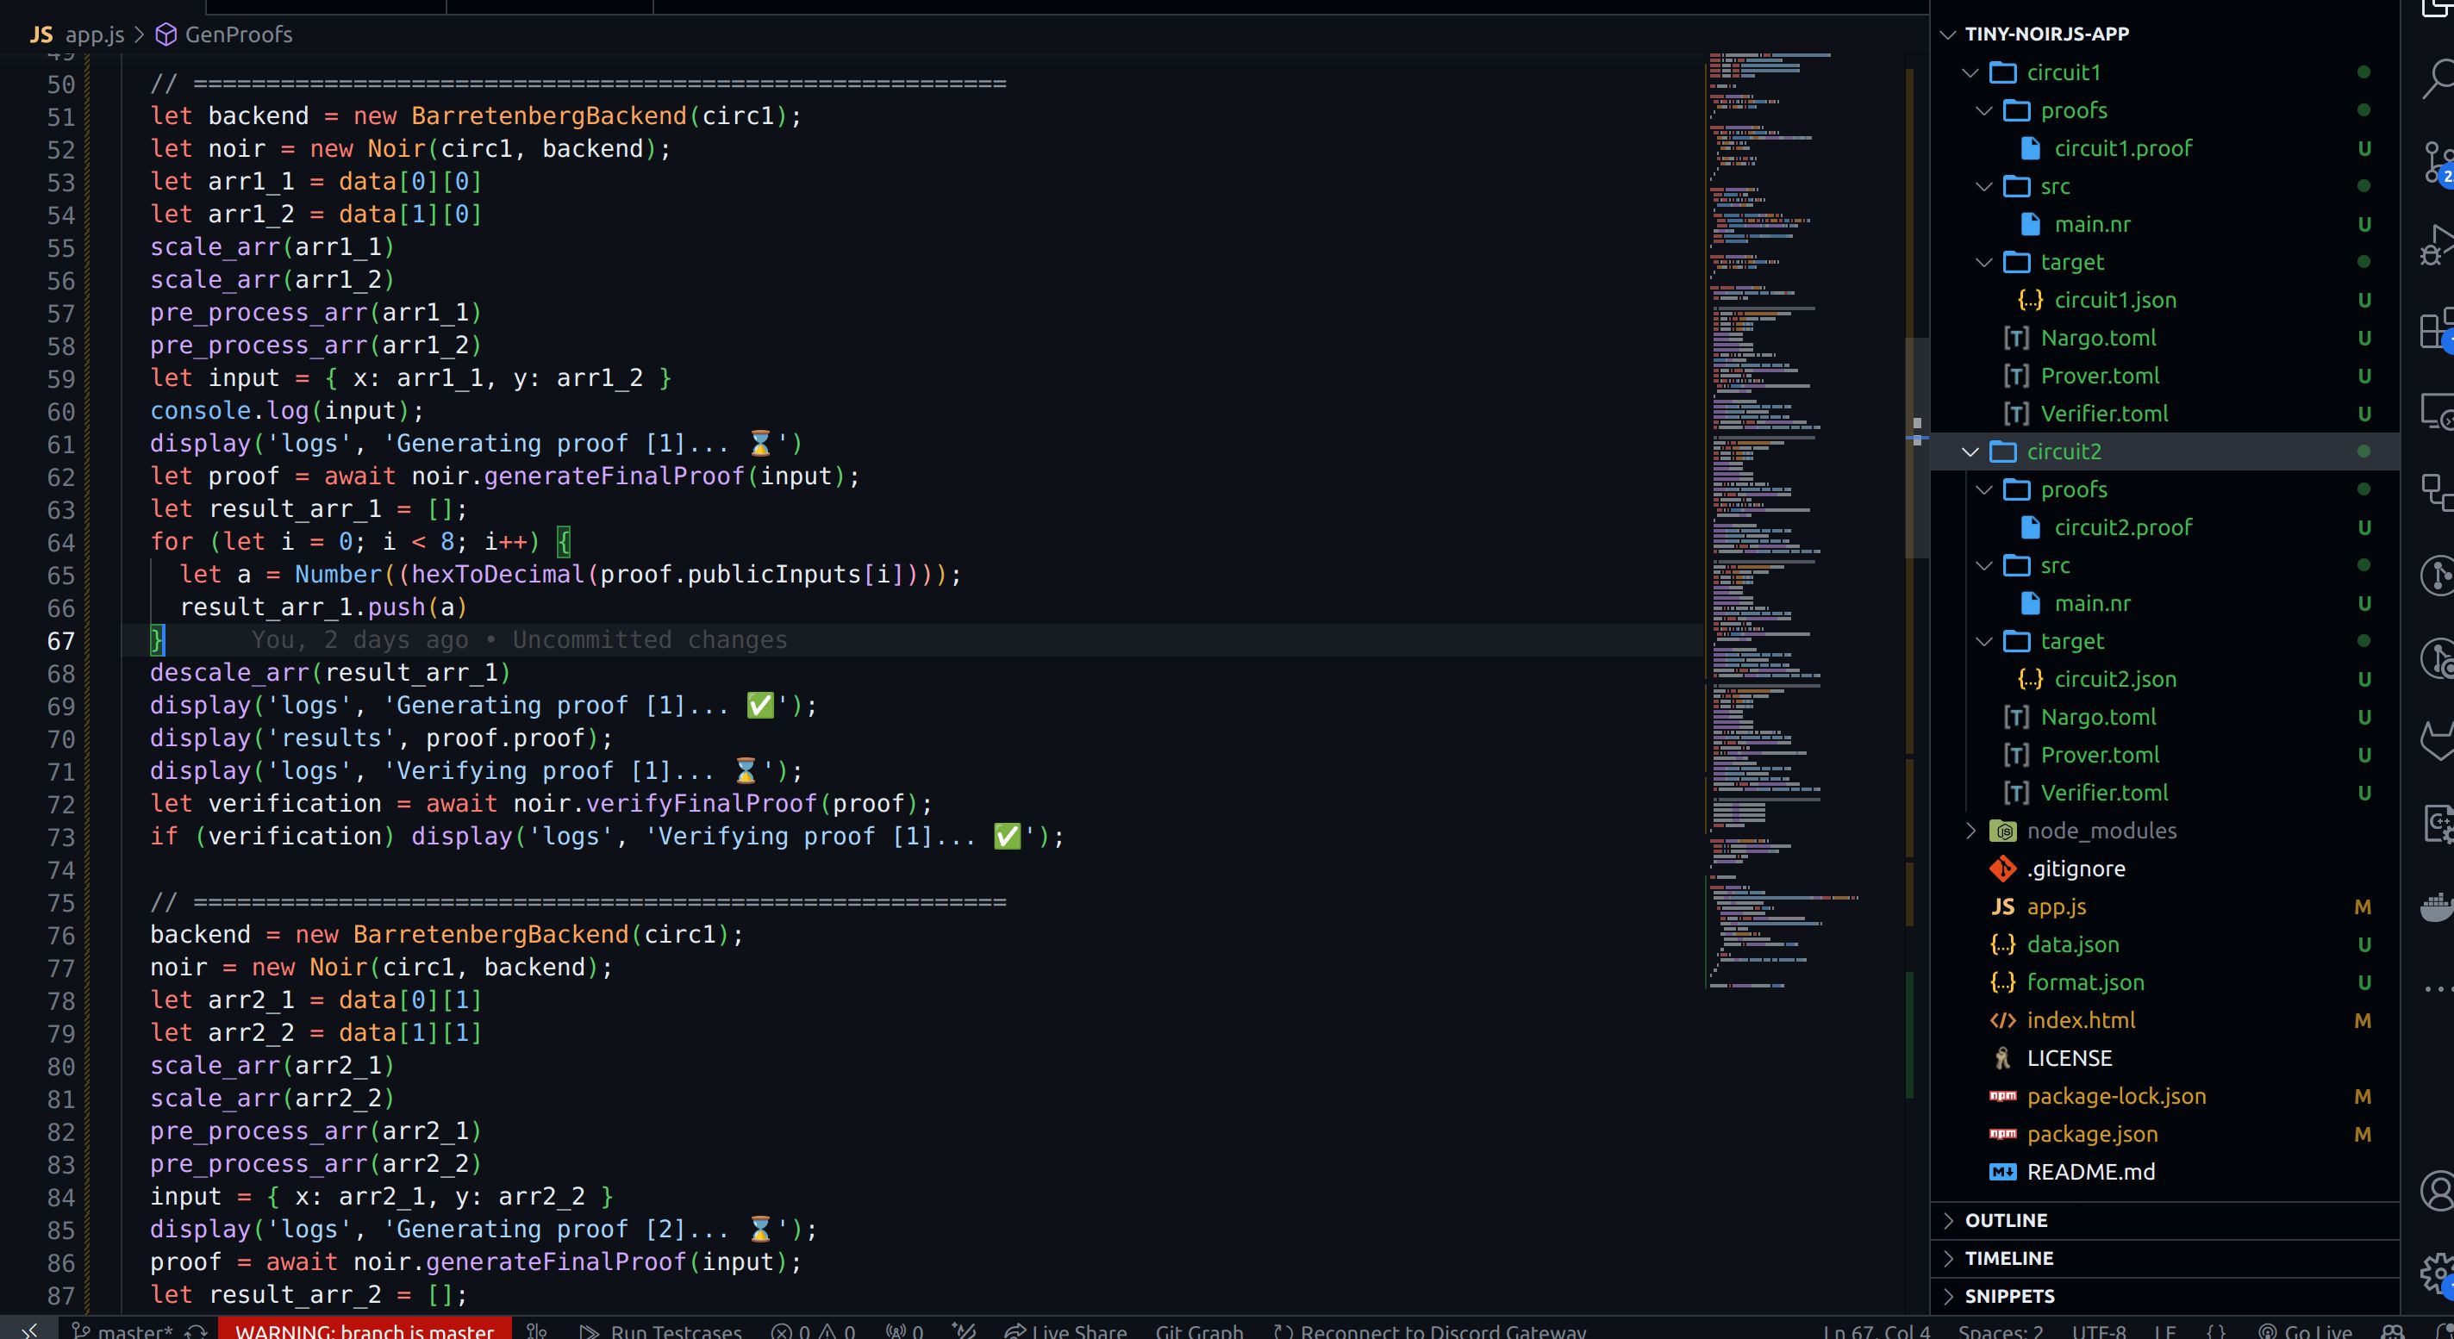This screenshot has width=2454, height=1339.
Task: Click Go Live in status bar
Action: point(2304,1331)
